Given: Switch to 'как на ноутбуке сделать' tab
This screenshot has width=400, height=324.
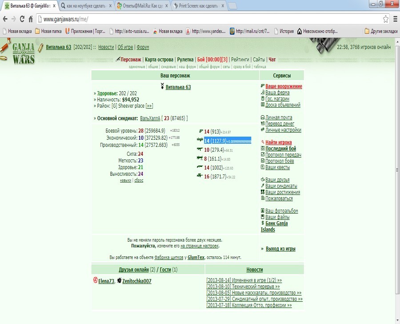Looking at the screenshot, I should click(86, 6).
